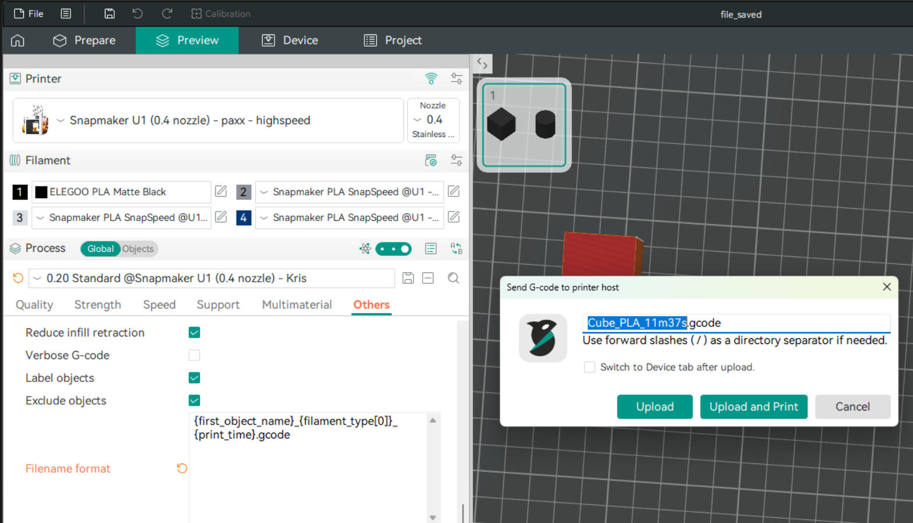
Task: Collapse the sidebar with the arrows icon
Action: (483, 64)
